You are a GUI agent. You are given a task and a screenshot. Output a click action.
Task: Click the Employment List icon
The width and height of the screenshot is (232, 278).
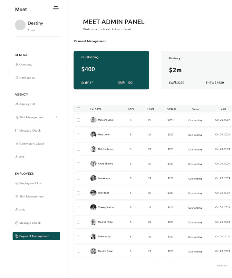tap(17, 183)
